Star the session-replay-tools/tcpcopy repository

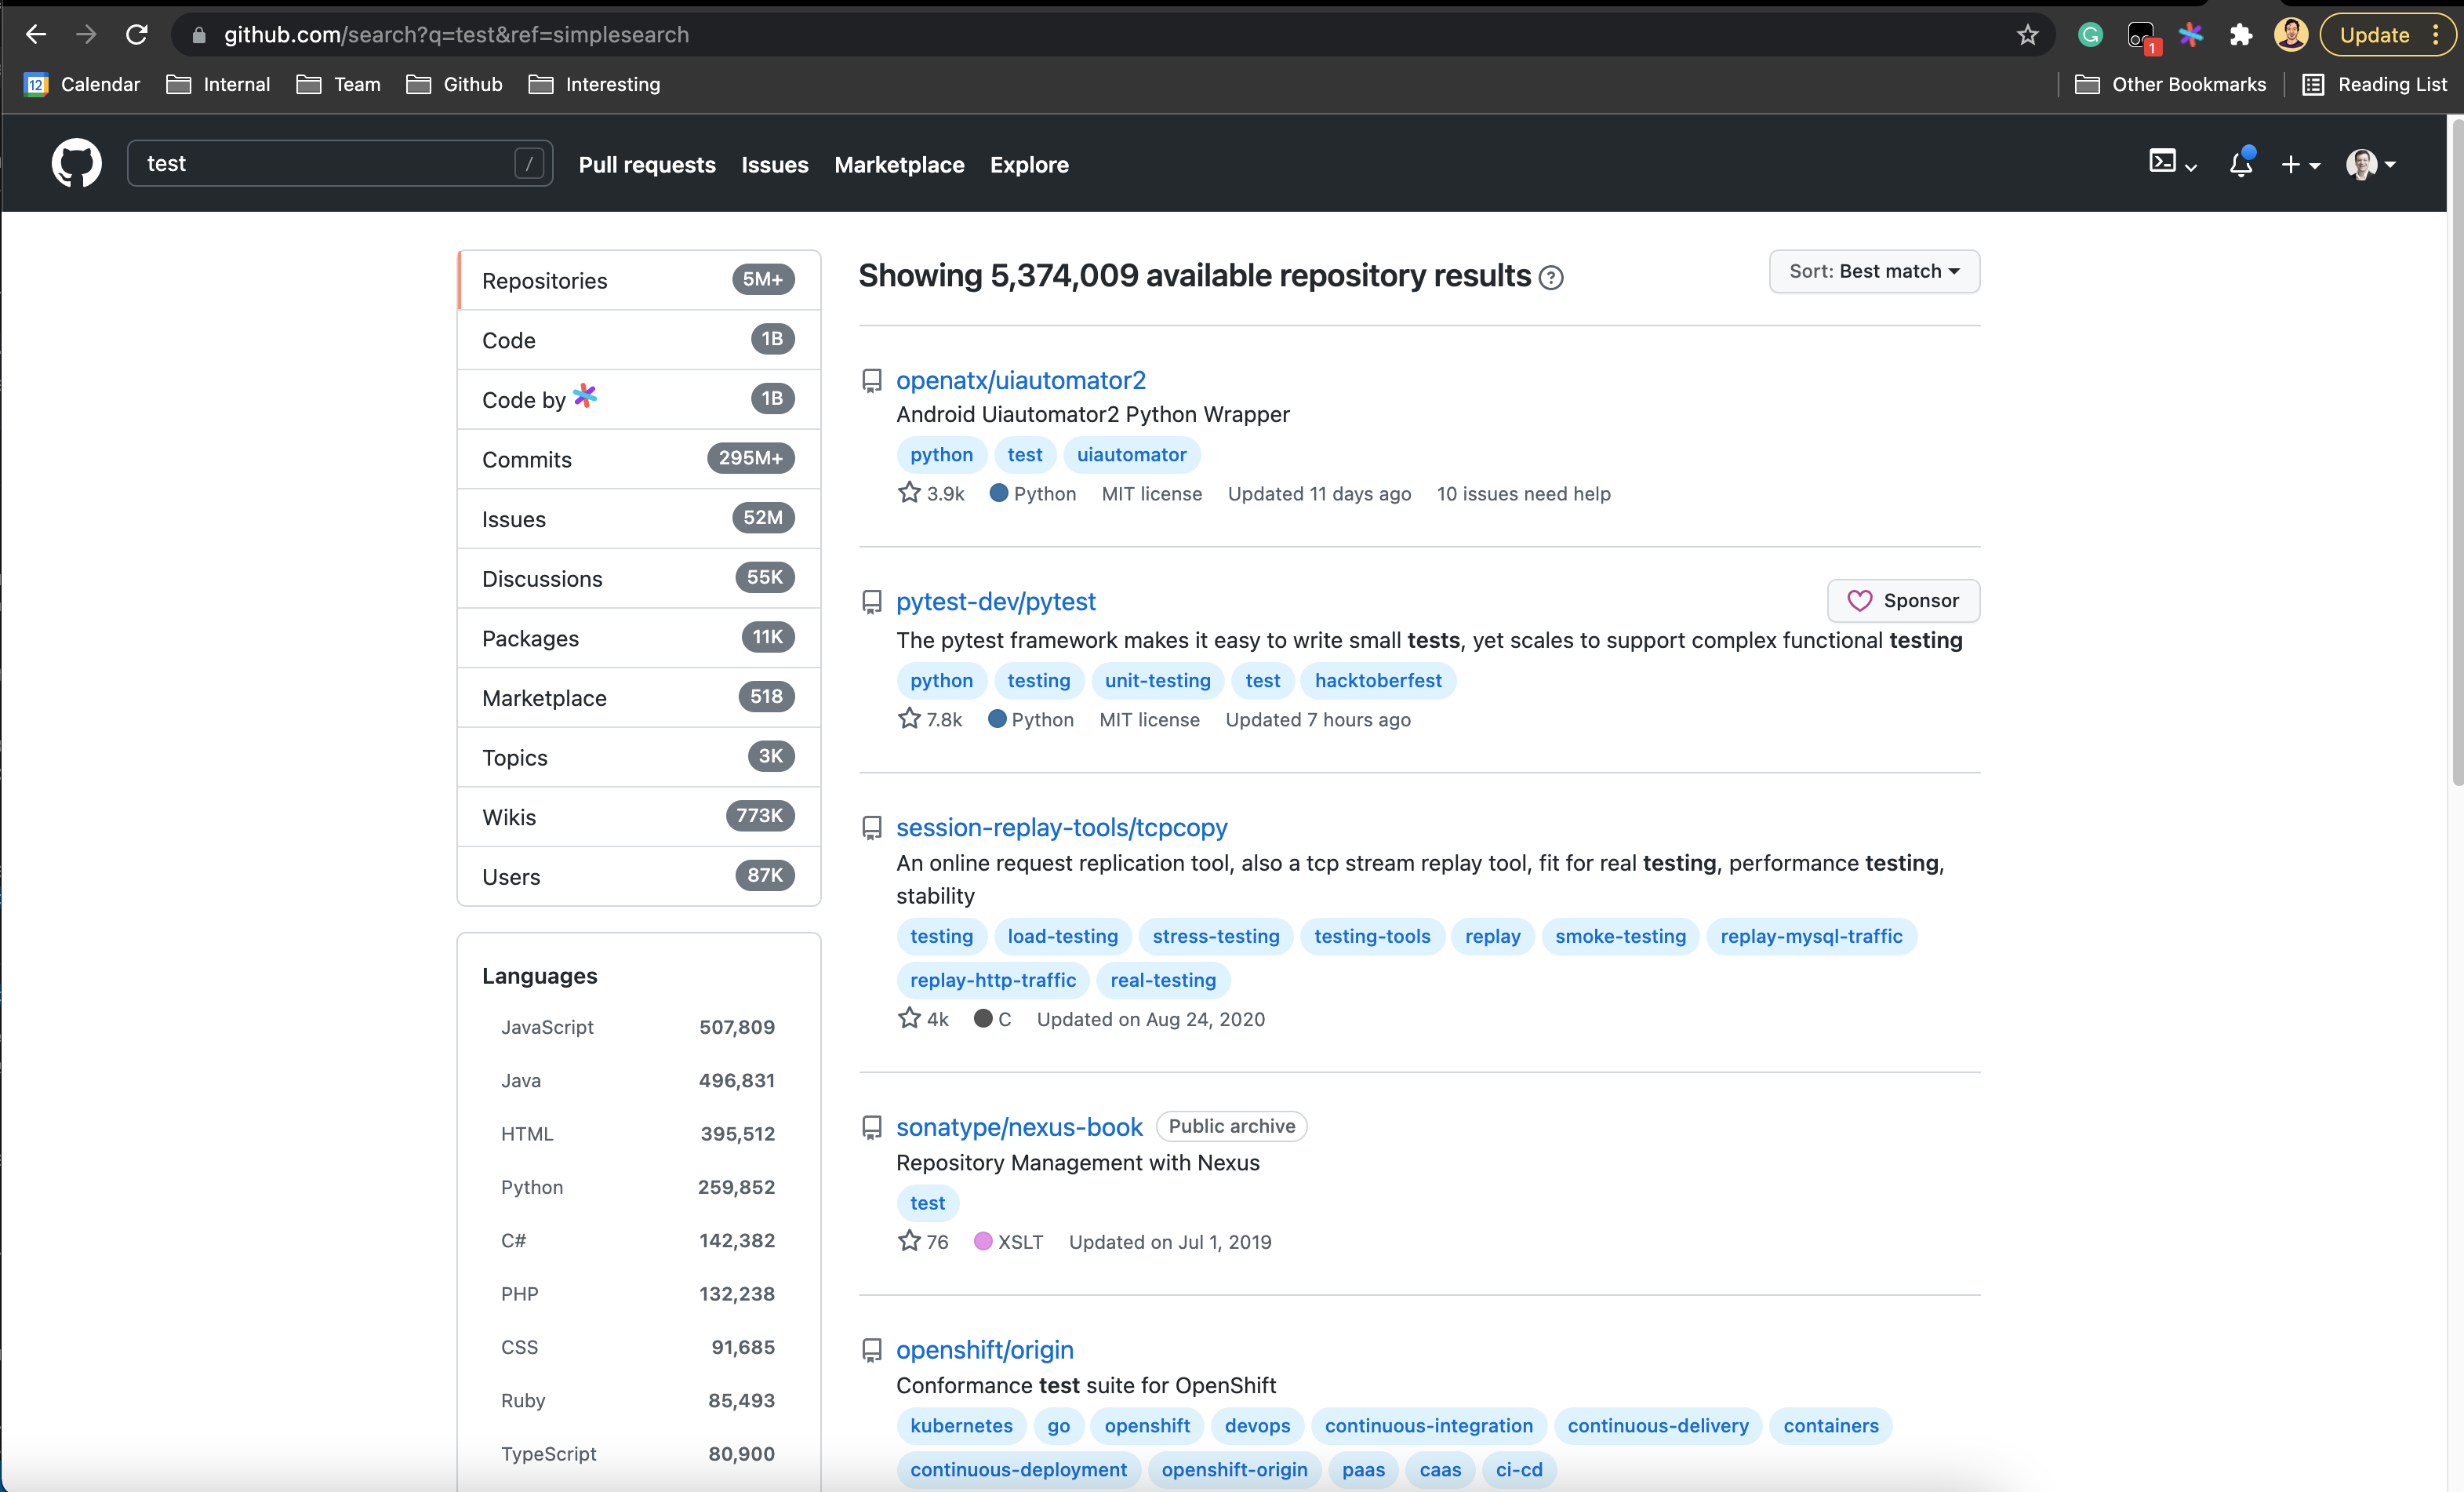[x=909, y=1018]
